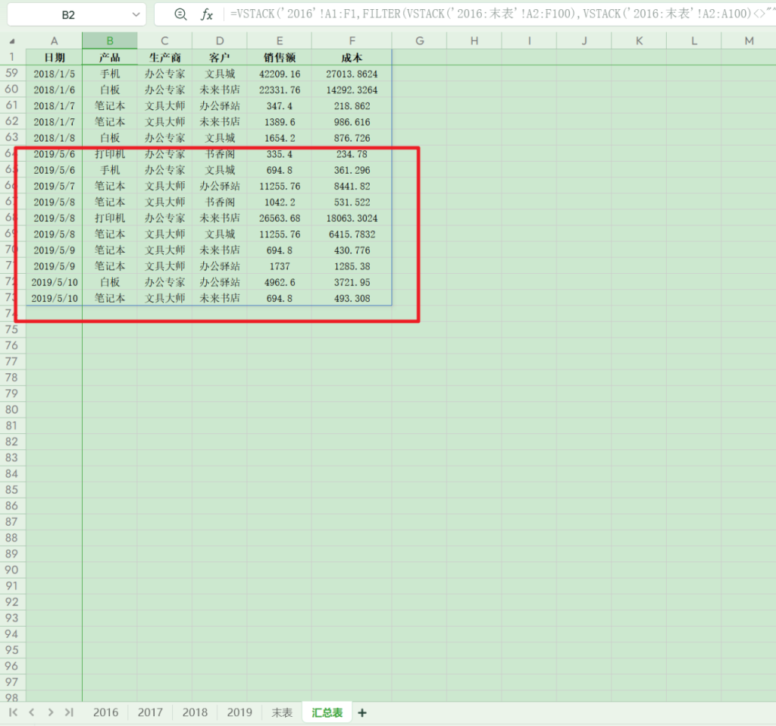
Task: Select column E header
Action: tap(280, 41)
